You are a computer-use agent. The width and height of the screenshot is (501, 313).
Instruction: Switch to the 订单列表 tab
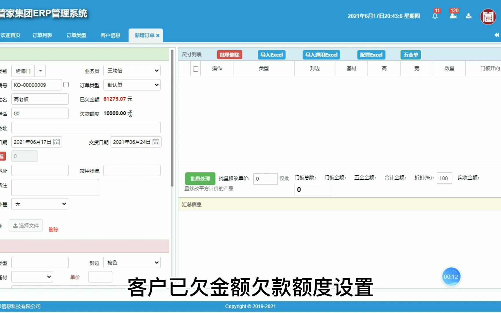42,35
